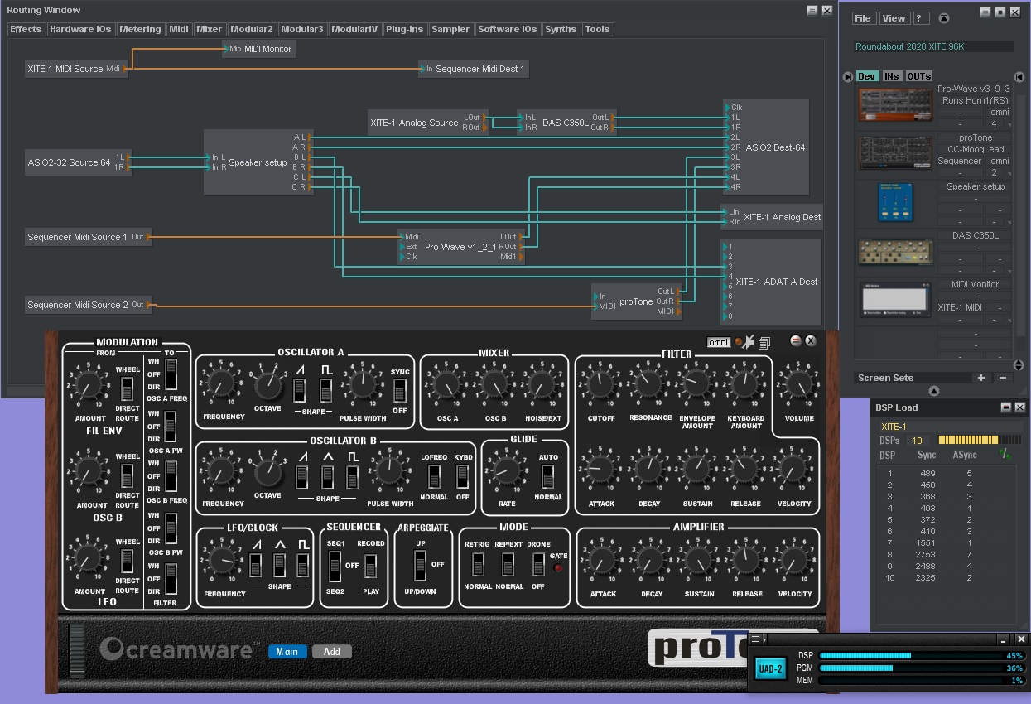Open the omni MIDI channel selector on proTone

718,340
